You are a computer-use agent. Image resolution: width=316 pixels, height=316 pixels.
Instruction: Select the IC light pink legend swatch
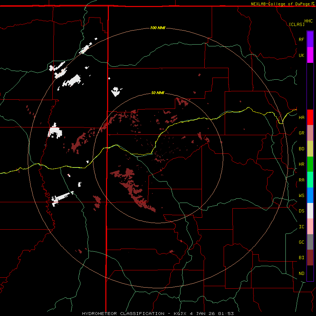coord(310,226)
